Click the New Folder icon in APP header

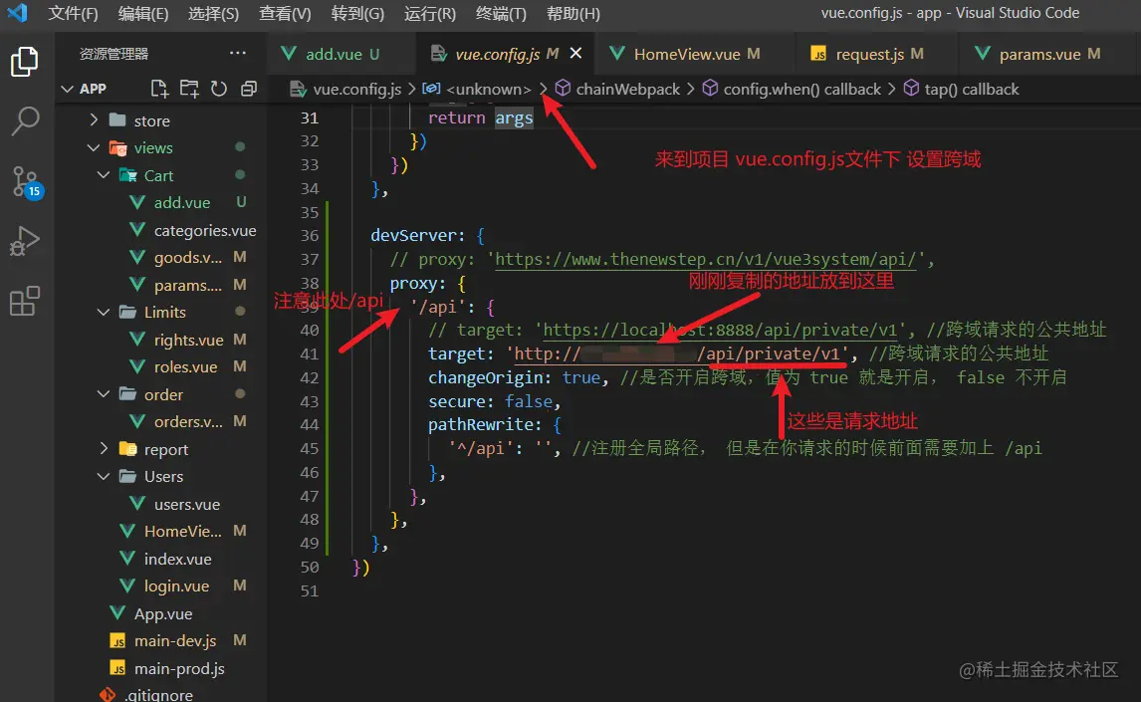(x=189, y=89)
